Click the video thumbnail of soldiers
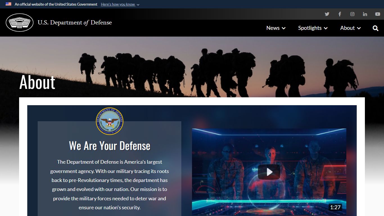The width and height of the screenshot is (384, 216). click(269, 172)
